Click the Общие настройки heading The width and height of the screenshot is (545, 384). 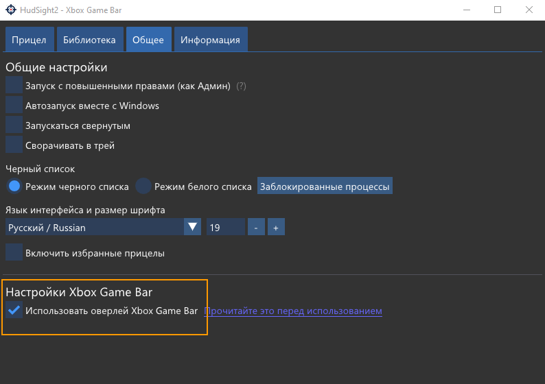click(56, 67)
